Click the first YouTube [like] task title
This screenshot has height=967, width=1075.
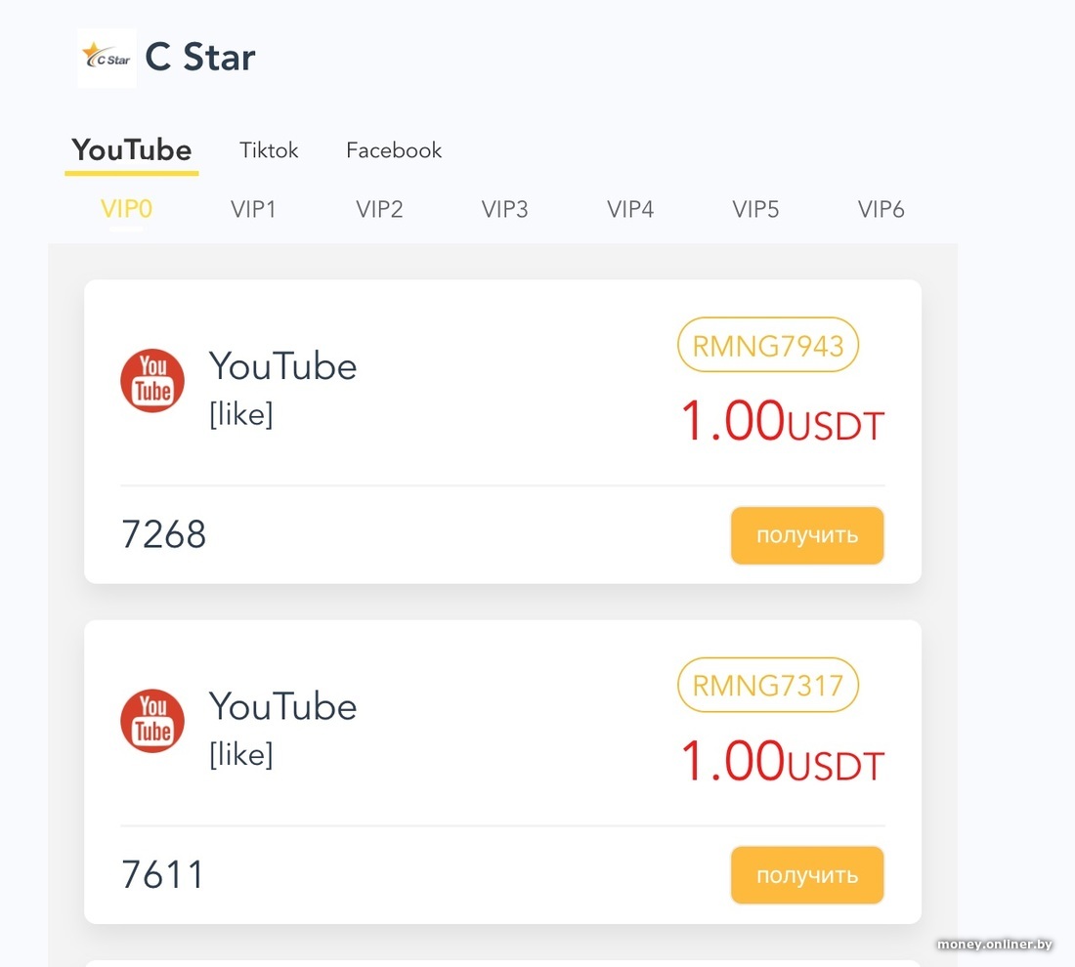click(282, 388)
